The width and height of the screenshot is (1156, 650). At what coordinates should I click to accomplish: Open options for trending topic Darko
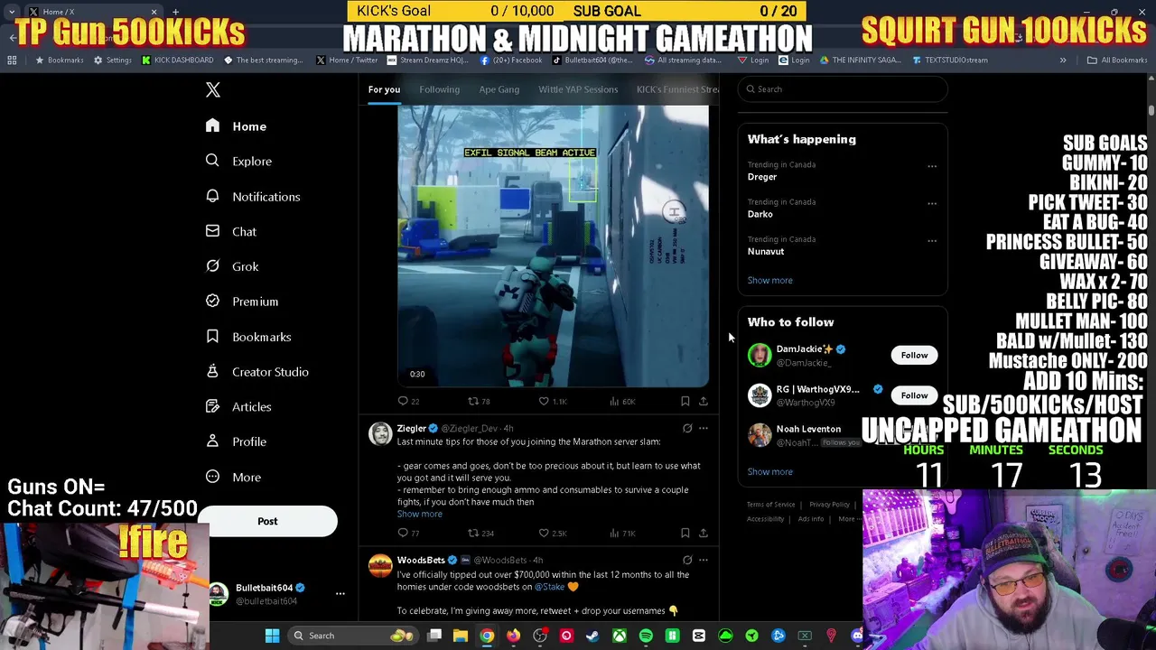click(x=932, y=203)
